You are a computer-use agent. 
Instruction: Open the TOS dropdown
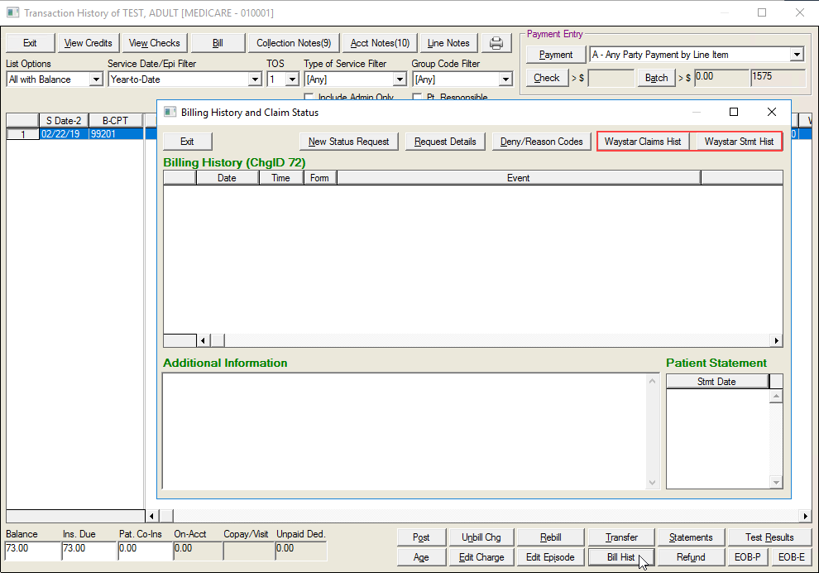point(293,79)
